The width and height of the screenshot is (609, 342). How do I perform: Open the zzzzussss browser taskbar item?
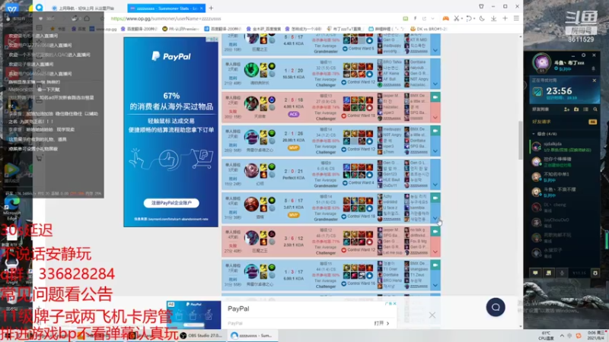pos(252,335)
